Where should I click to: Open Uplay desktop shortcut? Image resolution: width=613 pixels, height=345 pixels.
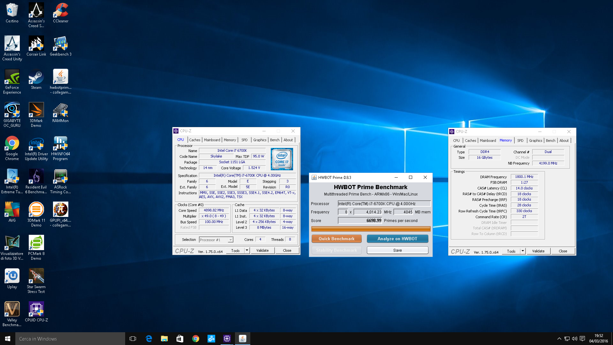(12, 279)
